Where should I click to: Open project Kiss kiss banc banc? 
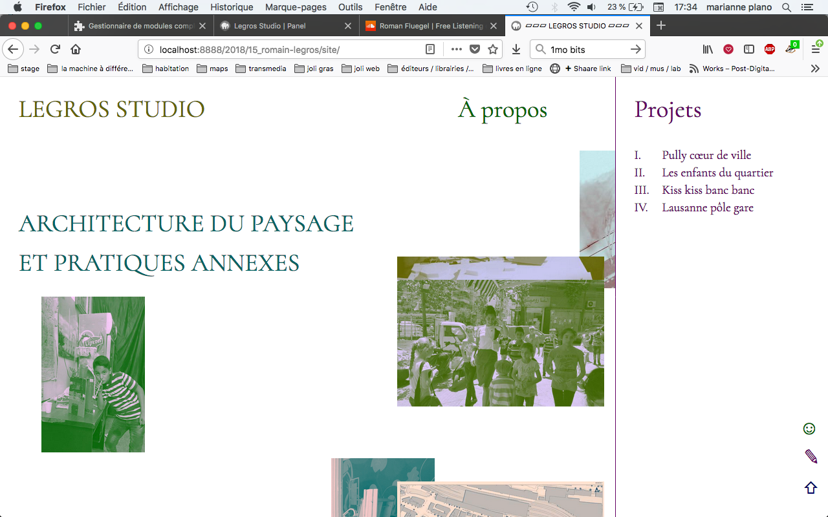[x=708, y=190]
